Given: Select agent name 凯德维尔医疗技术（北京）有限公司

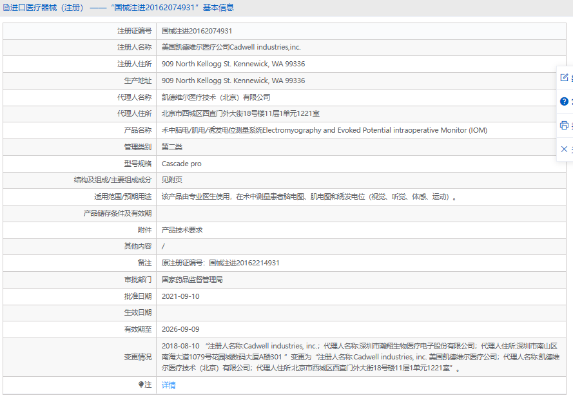Looking at the screenshot, I should (216, 97).
